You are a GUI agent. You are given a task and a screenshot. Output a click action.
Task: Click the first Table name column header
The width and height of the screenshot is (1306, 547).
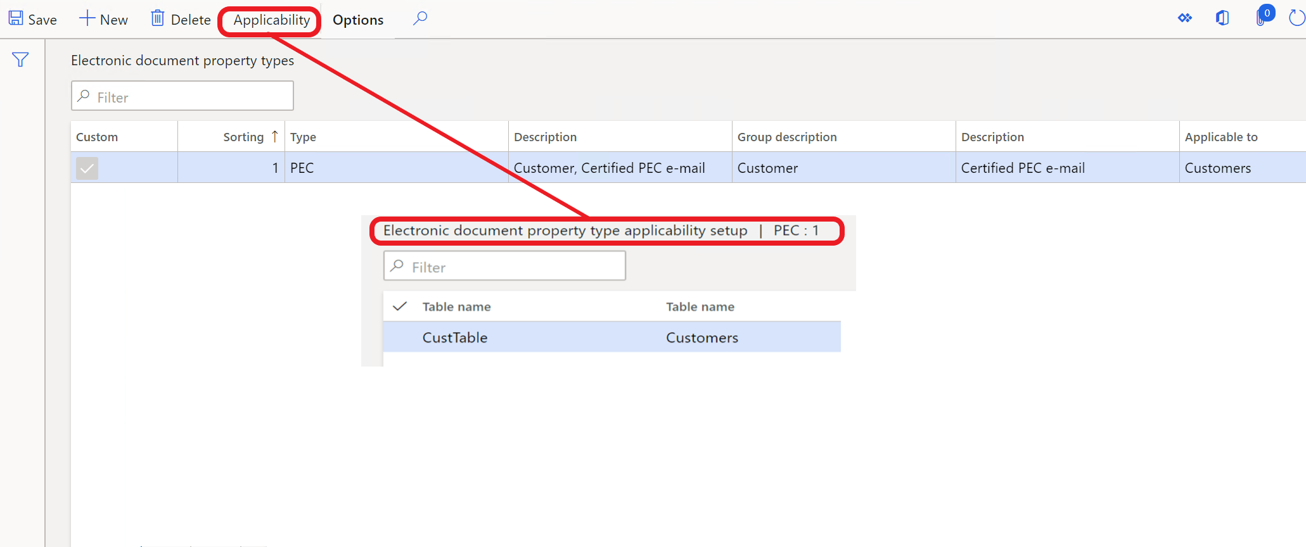(x=457, y=306)
